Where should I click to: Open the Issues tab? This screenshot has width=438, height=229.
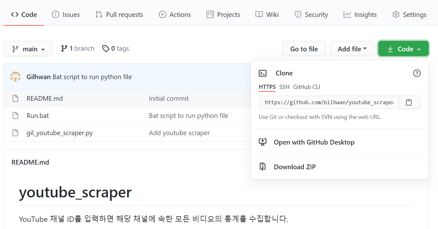pyautogui.click(x=66, y=15)
